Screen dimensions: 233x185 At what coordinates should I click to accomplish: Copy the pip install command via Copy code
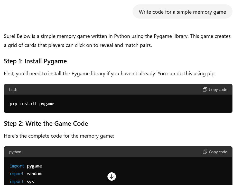point(215,89)
